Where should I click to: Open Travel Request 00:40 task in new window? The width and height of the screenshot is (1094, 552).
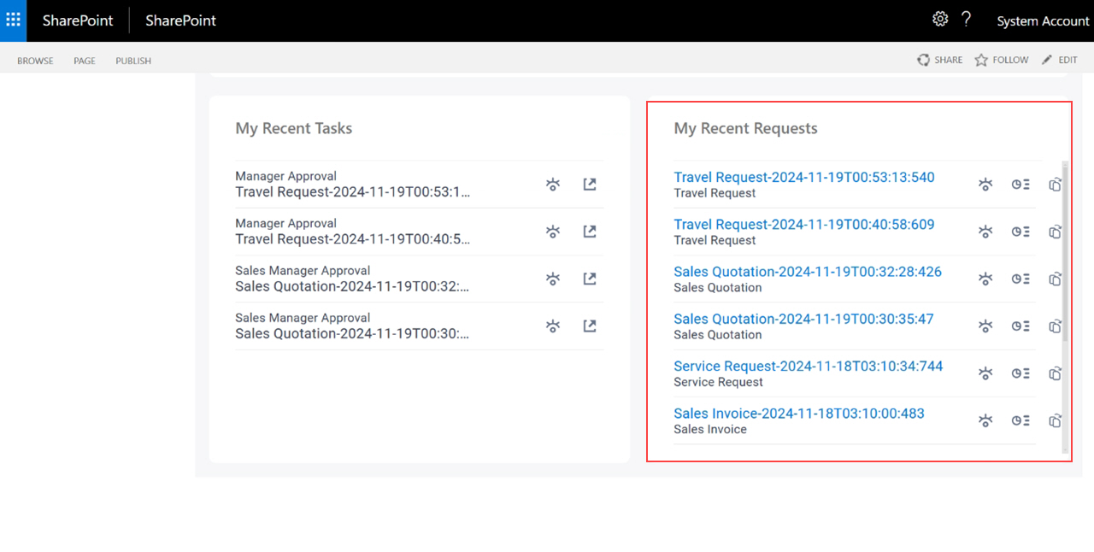590,231
